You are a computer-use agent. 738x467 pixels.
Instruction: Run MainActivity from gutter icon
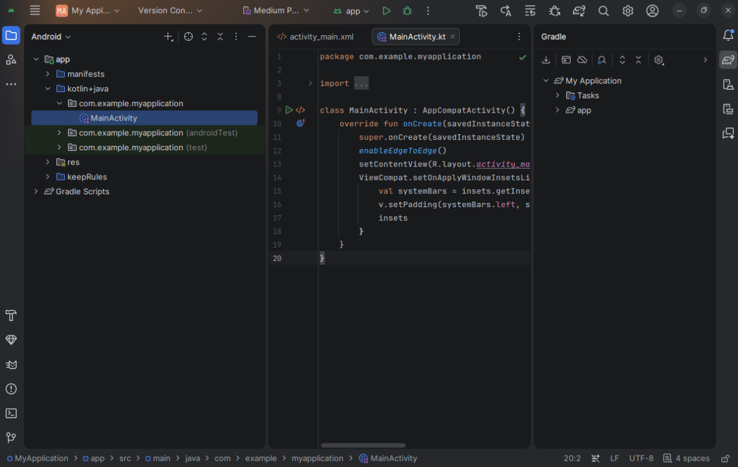pyautogui.click(x=289, y=110)
